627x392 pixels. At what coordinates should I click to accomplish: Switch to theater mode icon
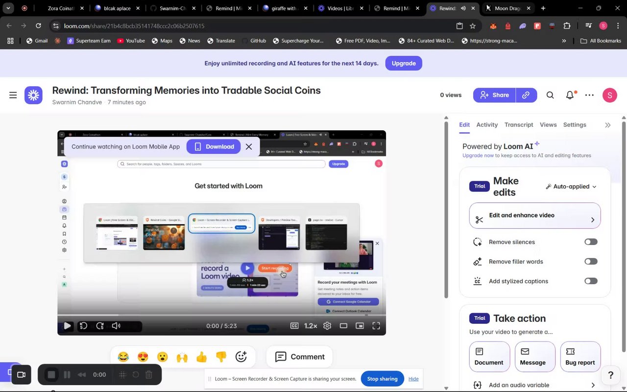(x=343, y=326)
